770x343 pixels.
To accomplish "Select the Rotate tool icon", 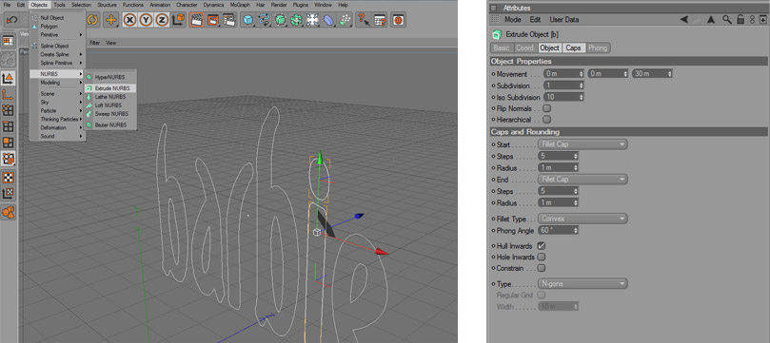I will pyautogui.click(x=92, y=20).
